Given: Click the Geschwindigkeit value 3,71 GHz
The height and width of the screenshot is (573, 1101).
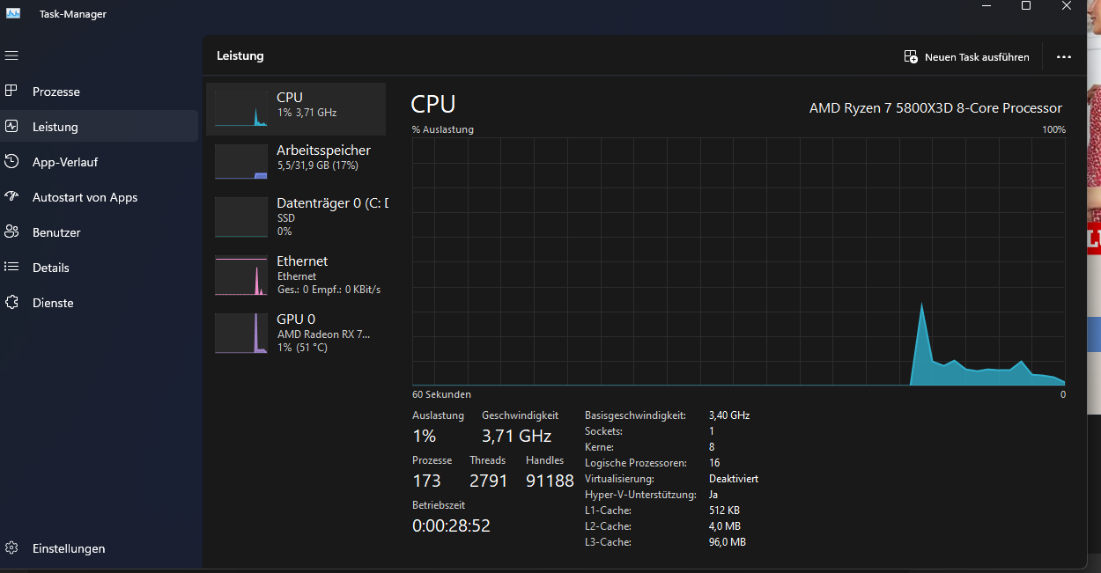Looking at the screenshot, I should [x=516, y=436].
